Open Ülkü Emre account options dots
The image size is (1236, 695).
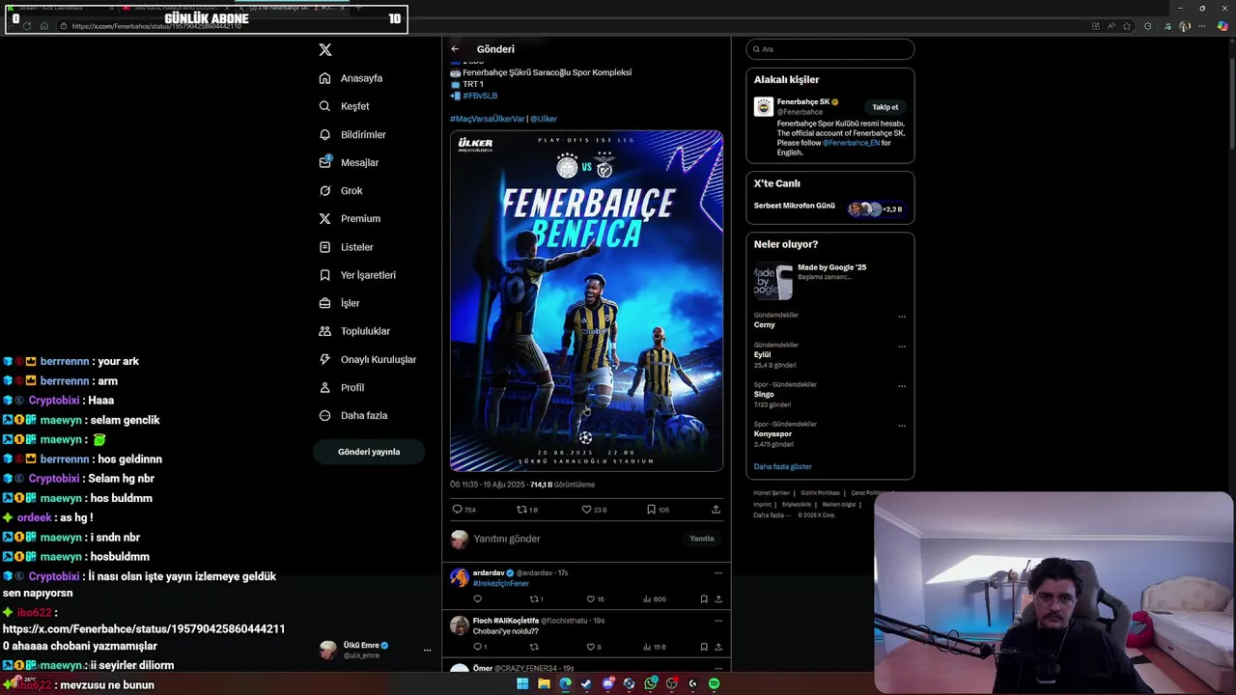[x=427, y=651]
